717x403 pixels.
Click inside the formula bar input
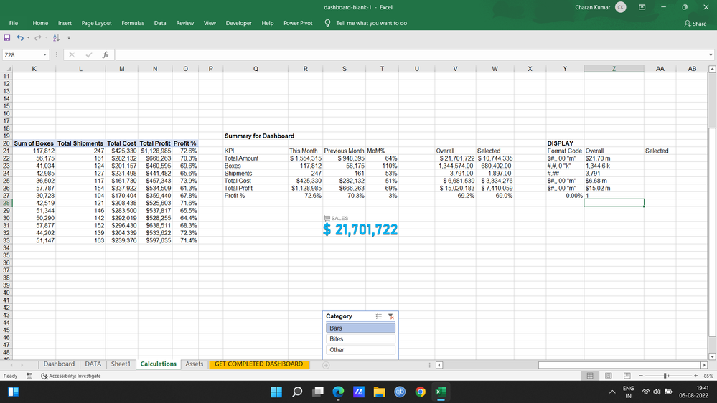click(411, 54)
